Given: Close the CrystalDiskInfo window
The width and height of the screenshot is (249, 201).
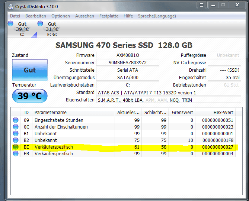Looking at the screenshot, I should click(x=237, y=5).
